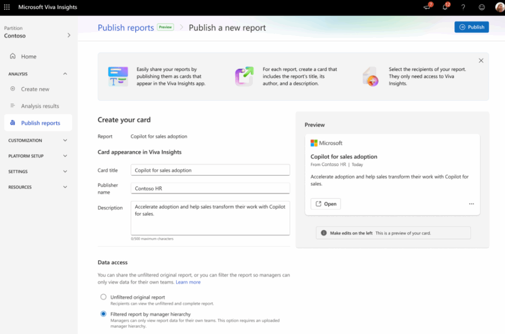
Task: Click the Learn more link
Action: (188, 282)
